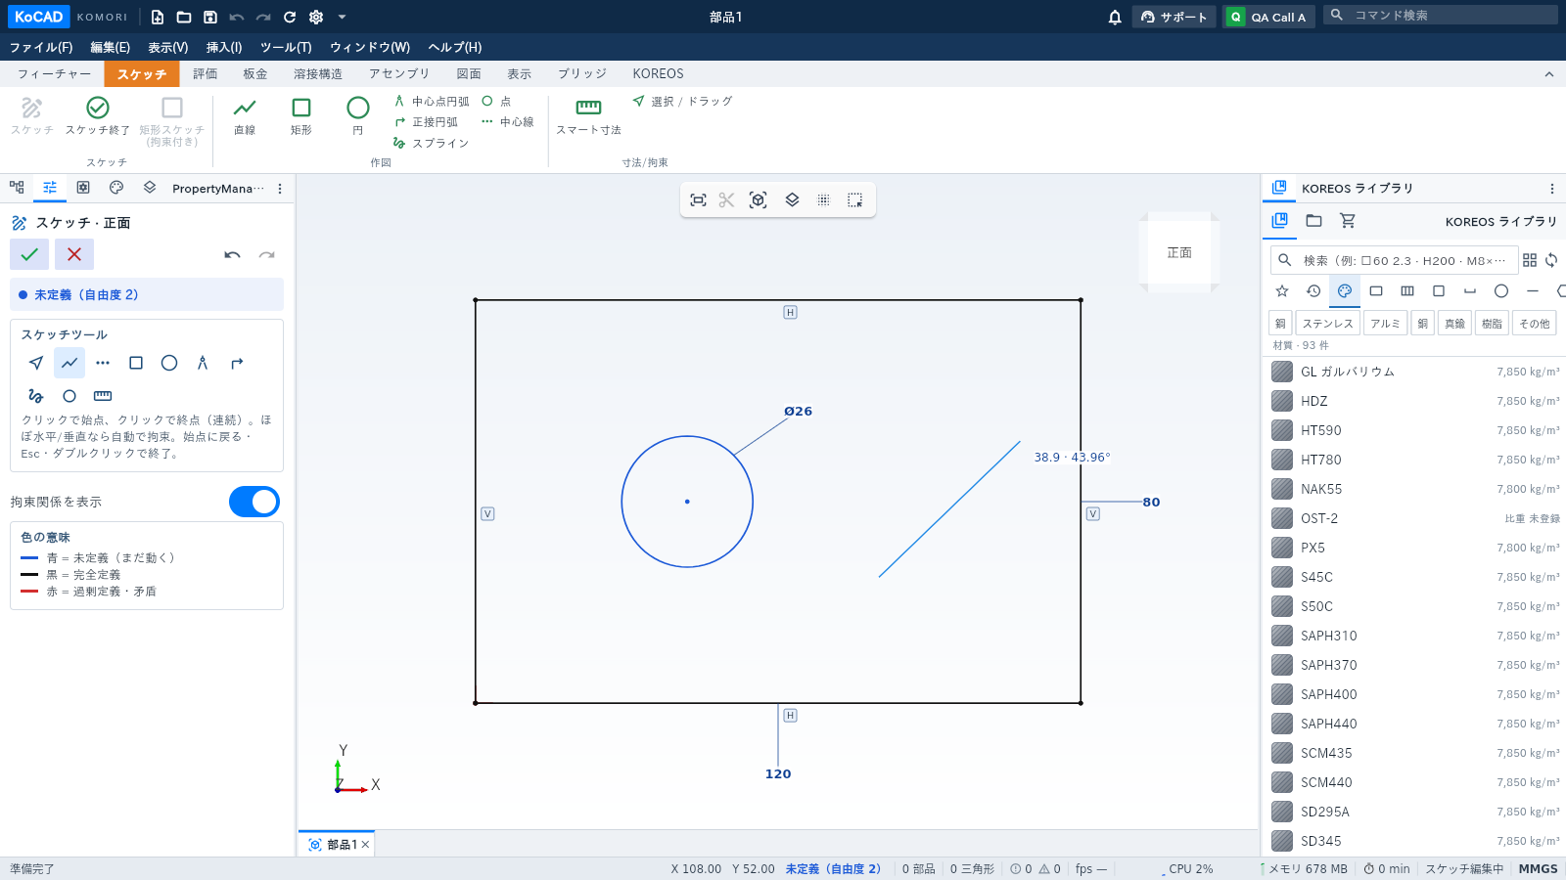Toggle the grid dots icon in view toolbar
This screenshot has height=880, width=1566.
pyautogui.click(x=823, y=199)
